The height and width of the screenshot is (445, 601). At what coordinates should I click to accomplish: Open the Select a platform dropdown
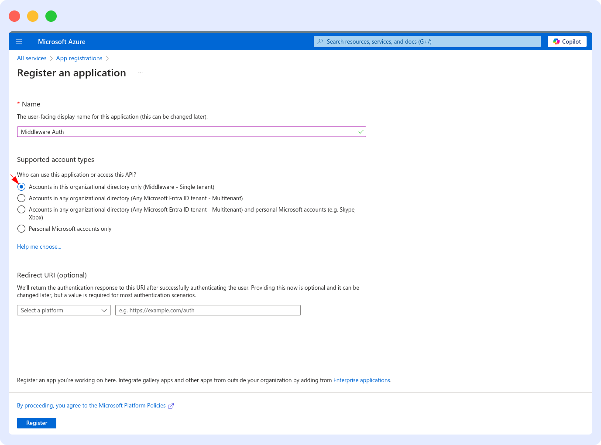click(x=64, y=310)
